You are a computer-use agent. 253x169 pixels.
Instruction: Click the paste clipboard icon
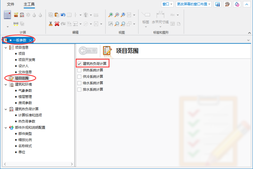57,15
